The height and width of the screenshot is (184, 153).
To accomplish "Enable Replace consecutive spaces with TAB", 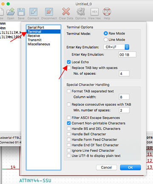I will coord(69,105).
